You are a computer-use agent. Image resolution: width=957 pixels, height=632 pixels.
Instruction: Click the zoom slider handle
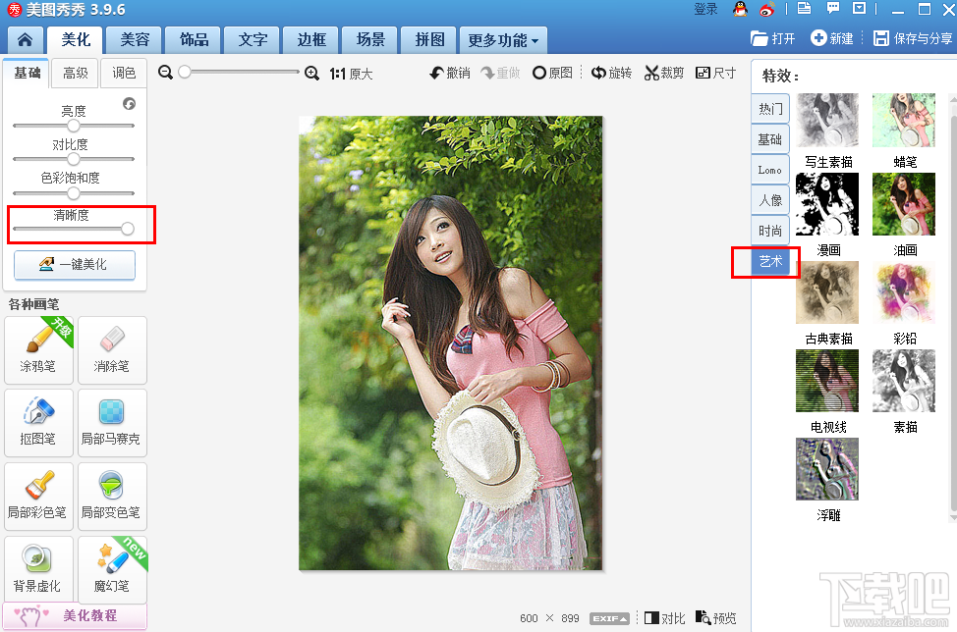point(185,72)
